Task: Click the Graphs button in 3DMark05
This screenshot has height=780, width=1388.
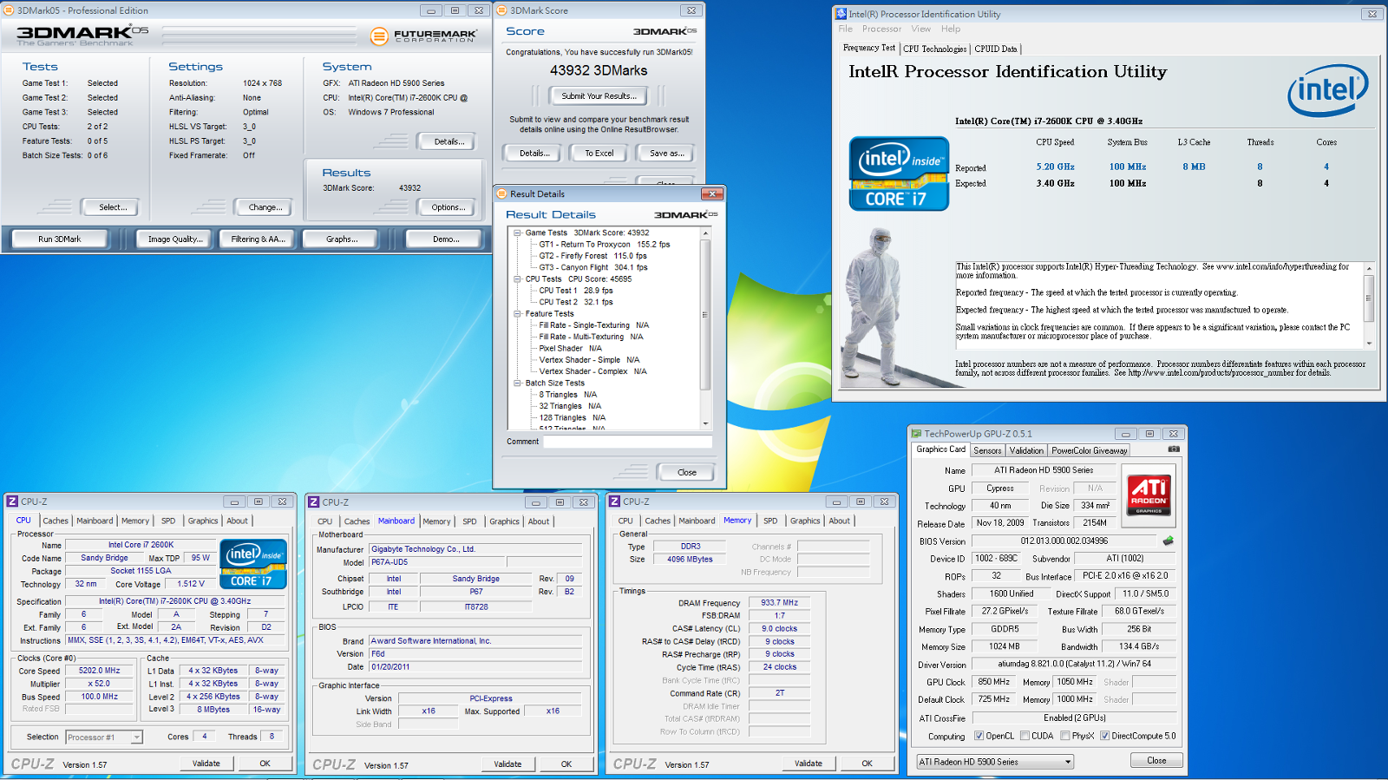Action: (342, 239)
